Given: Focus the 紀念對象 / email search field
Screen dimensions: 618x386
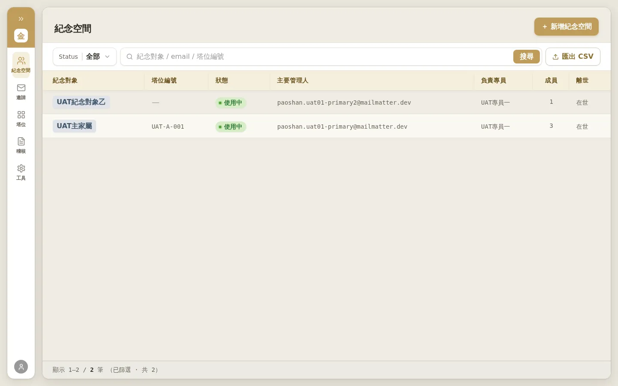Looking at the screenshot, I should pyautogui.click(x=317, y=57).
